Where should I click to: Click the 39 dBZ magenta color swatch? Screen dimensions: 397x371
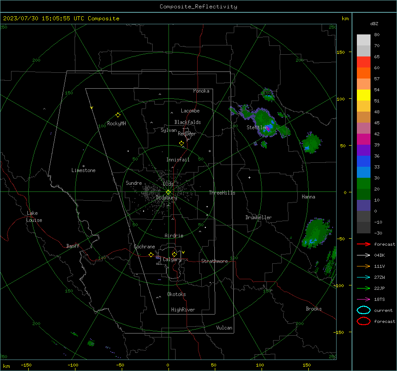363,139
